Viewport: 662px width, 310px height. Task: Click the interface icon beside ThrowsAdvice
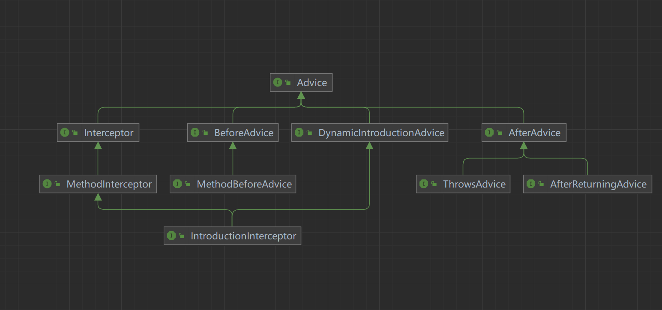pos(424,184)
